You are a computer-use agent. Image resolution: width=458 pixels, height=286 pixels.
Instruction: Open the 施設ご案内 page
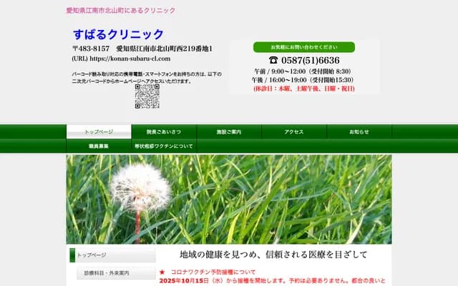coord(229,132)
